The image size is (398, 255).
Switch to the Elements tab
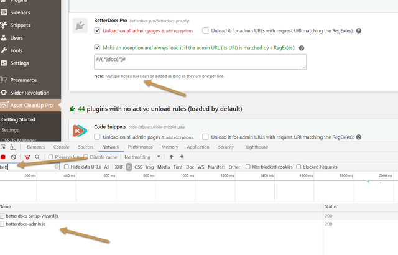click(x=36, y=147)
